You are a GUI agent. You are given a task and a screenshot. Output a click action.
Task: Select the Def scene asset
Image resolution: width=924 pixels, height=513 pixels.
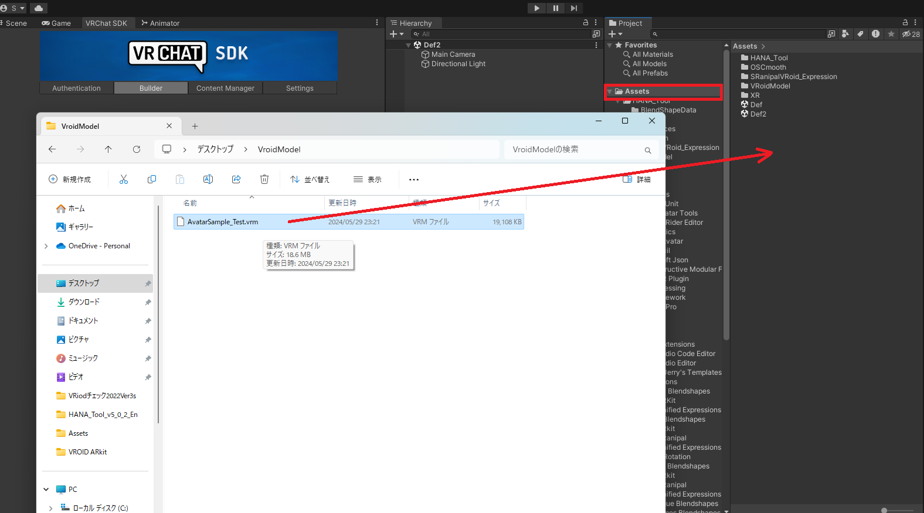click(752, 105)
